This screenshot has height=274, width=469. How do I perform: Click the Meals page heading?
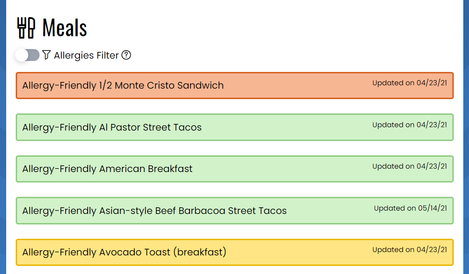click(65, 28)
